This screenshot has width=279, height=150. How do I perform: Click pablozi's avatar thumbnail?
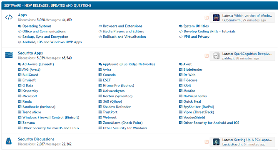tap(216, 56)
